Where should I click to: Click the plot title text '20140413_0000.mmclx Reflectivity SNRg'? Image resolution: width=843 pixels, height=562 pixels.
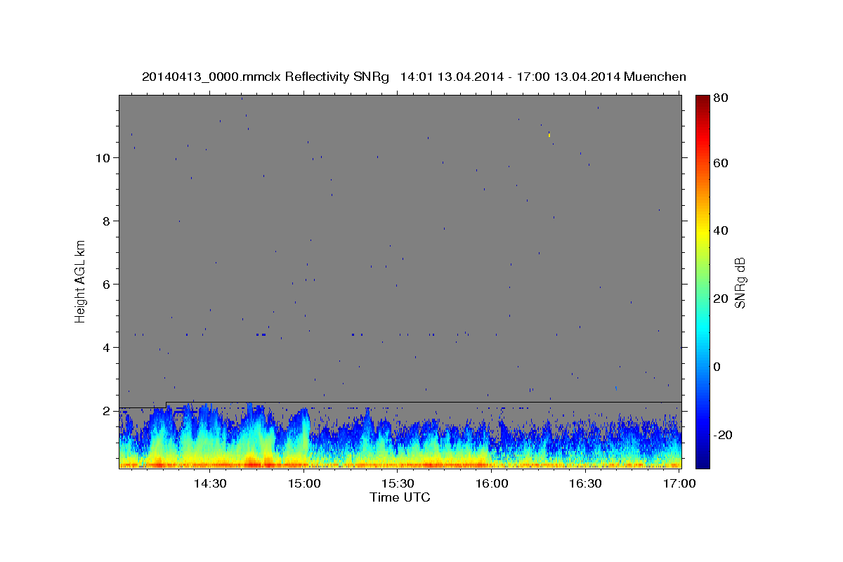tap(265, 77)
